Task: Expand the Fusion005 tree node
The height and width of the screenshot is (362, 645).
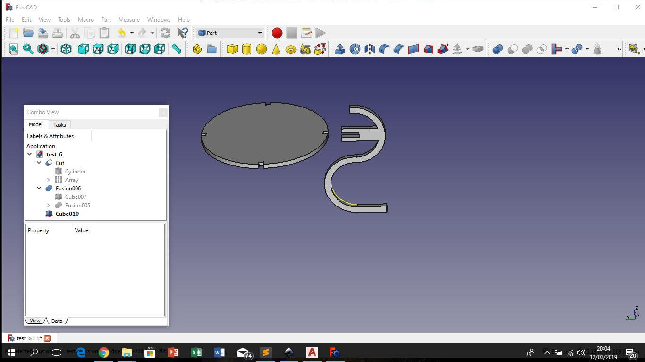Action: click(48, 206)
